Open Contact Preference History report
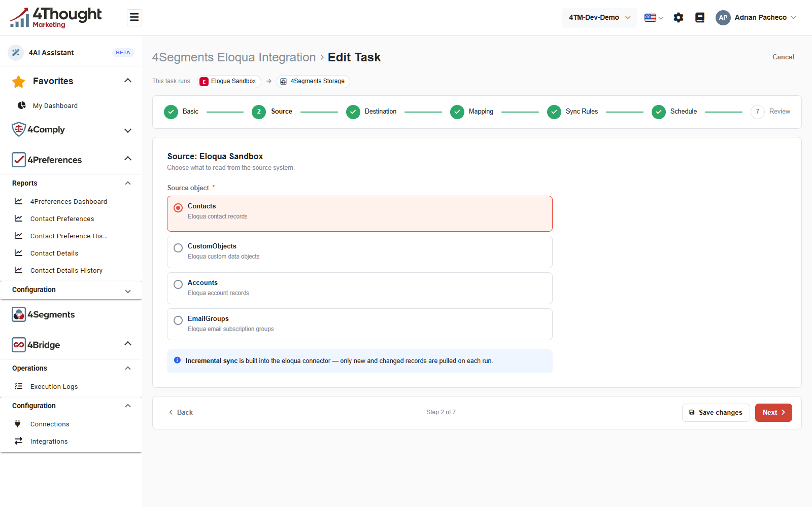The width and height of the screenshot is (812, 507). click(69, 236)
